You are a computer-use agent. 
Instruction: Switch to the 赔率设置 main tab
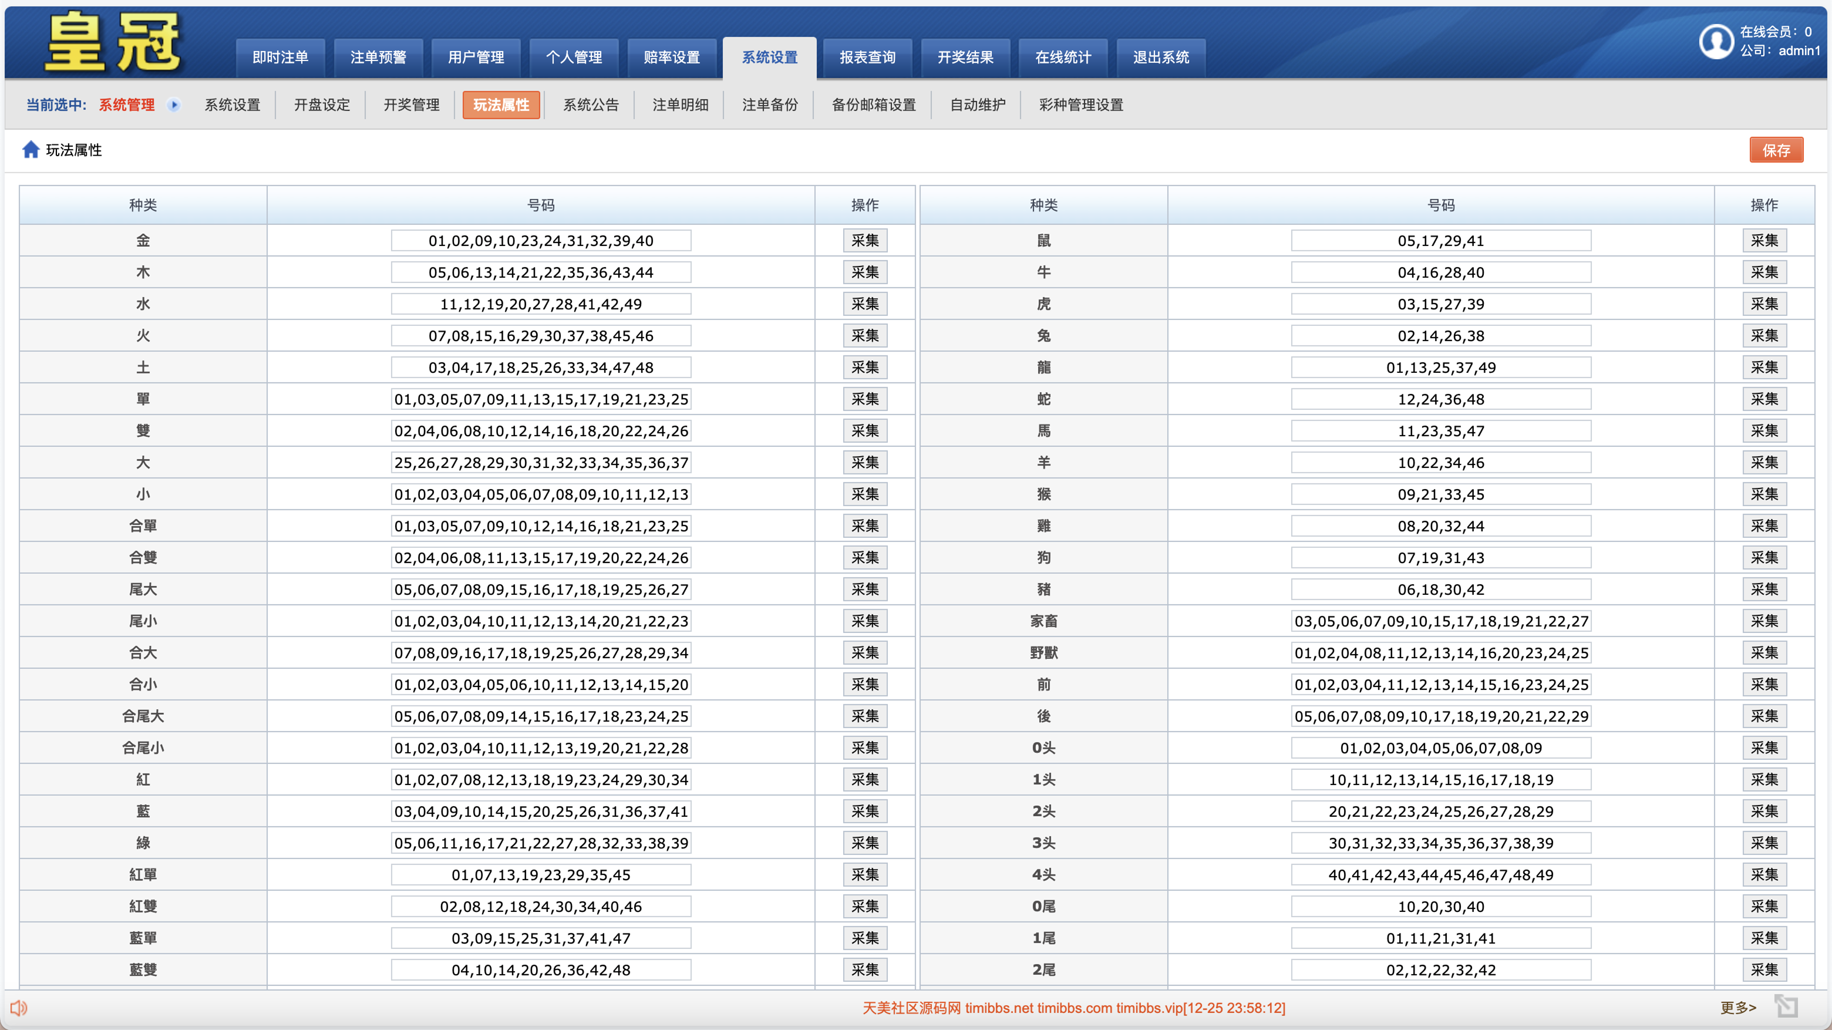tap(671, 57)
